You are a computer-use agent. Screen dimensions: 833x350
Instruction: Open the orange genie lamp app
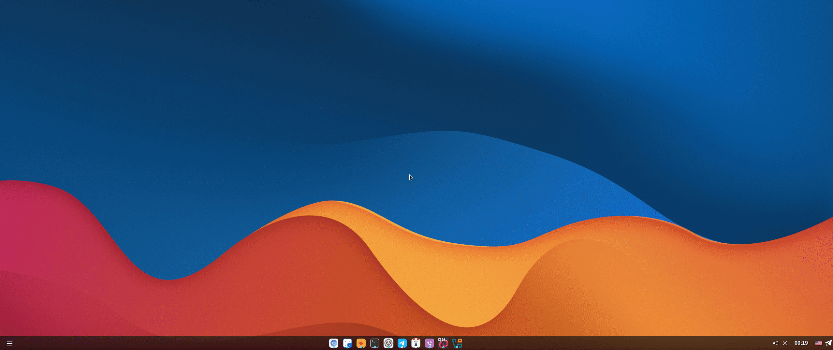click(x=361, y=343)
